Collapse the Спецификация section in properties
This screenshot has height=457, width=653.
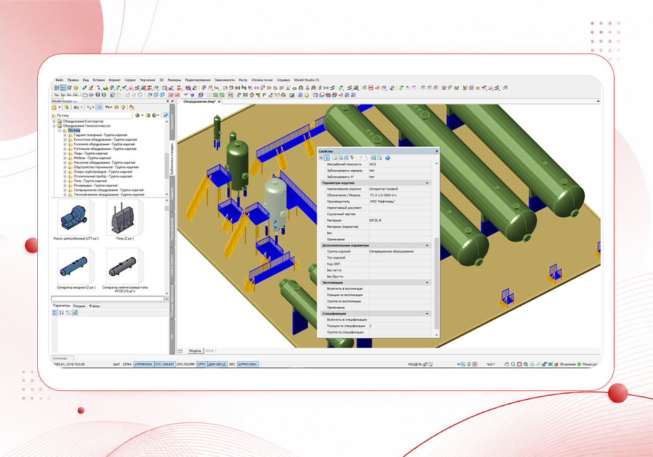pos(427,313)
